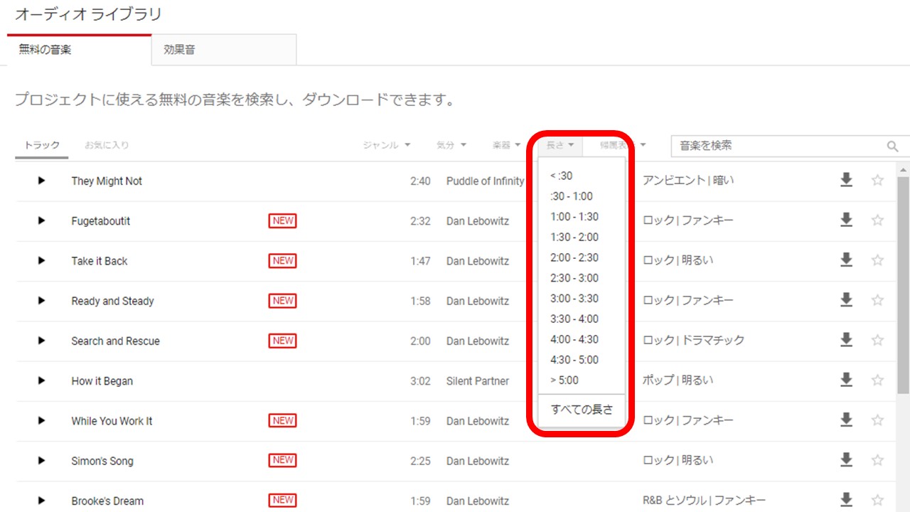Click the ポップ | 明るい genre text
Viewport: 910px width, 512px height.
pyautogui.click(x=678, y=380)
